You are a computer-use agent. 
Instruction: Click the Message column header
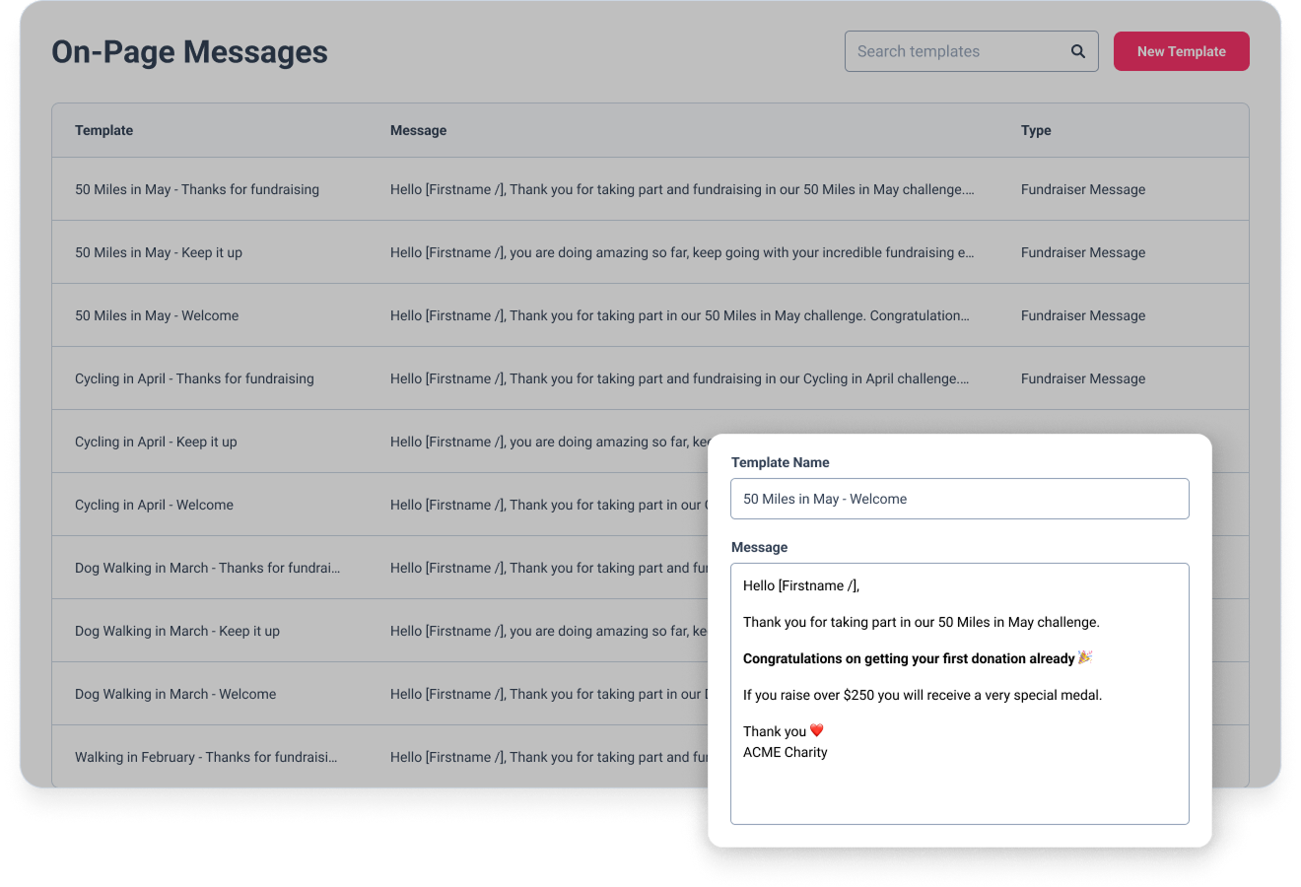pos(418,130)
